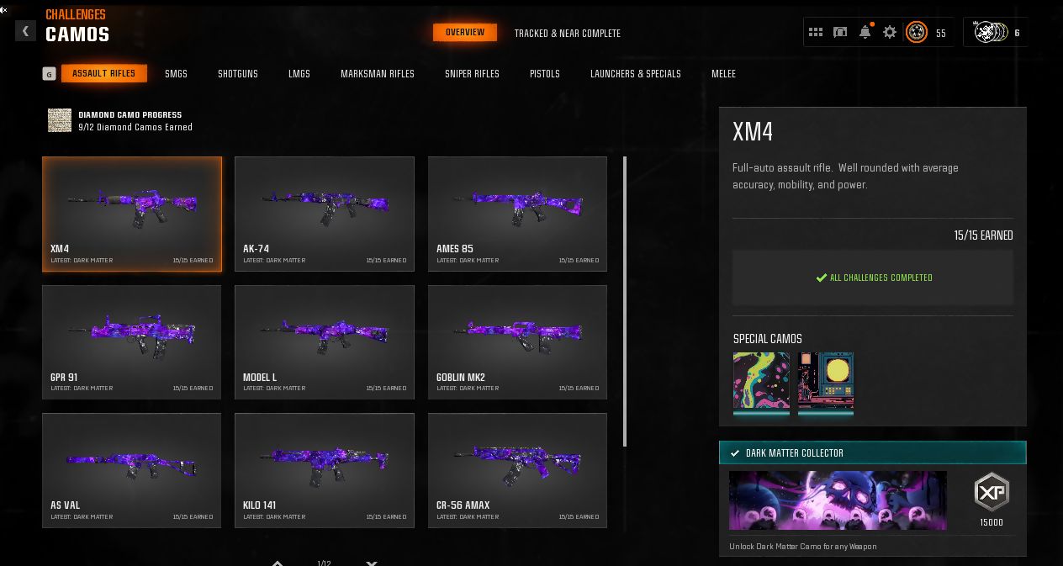The image size is (1063, 566).
Task: Click the prestige rank emblem
Action: [917, 33]
